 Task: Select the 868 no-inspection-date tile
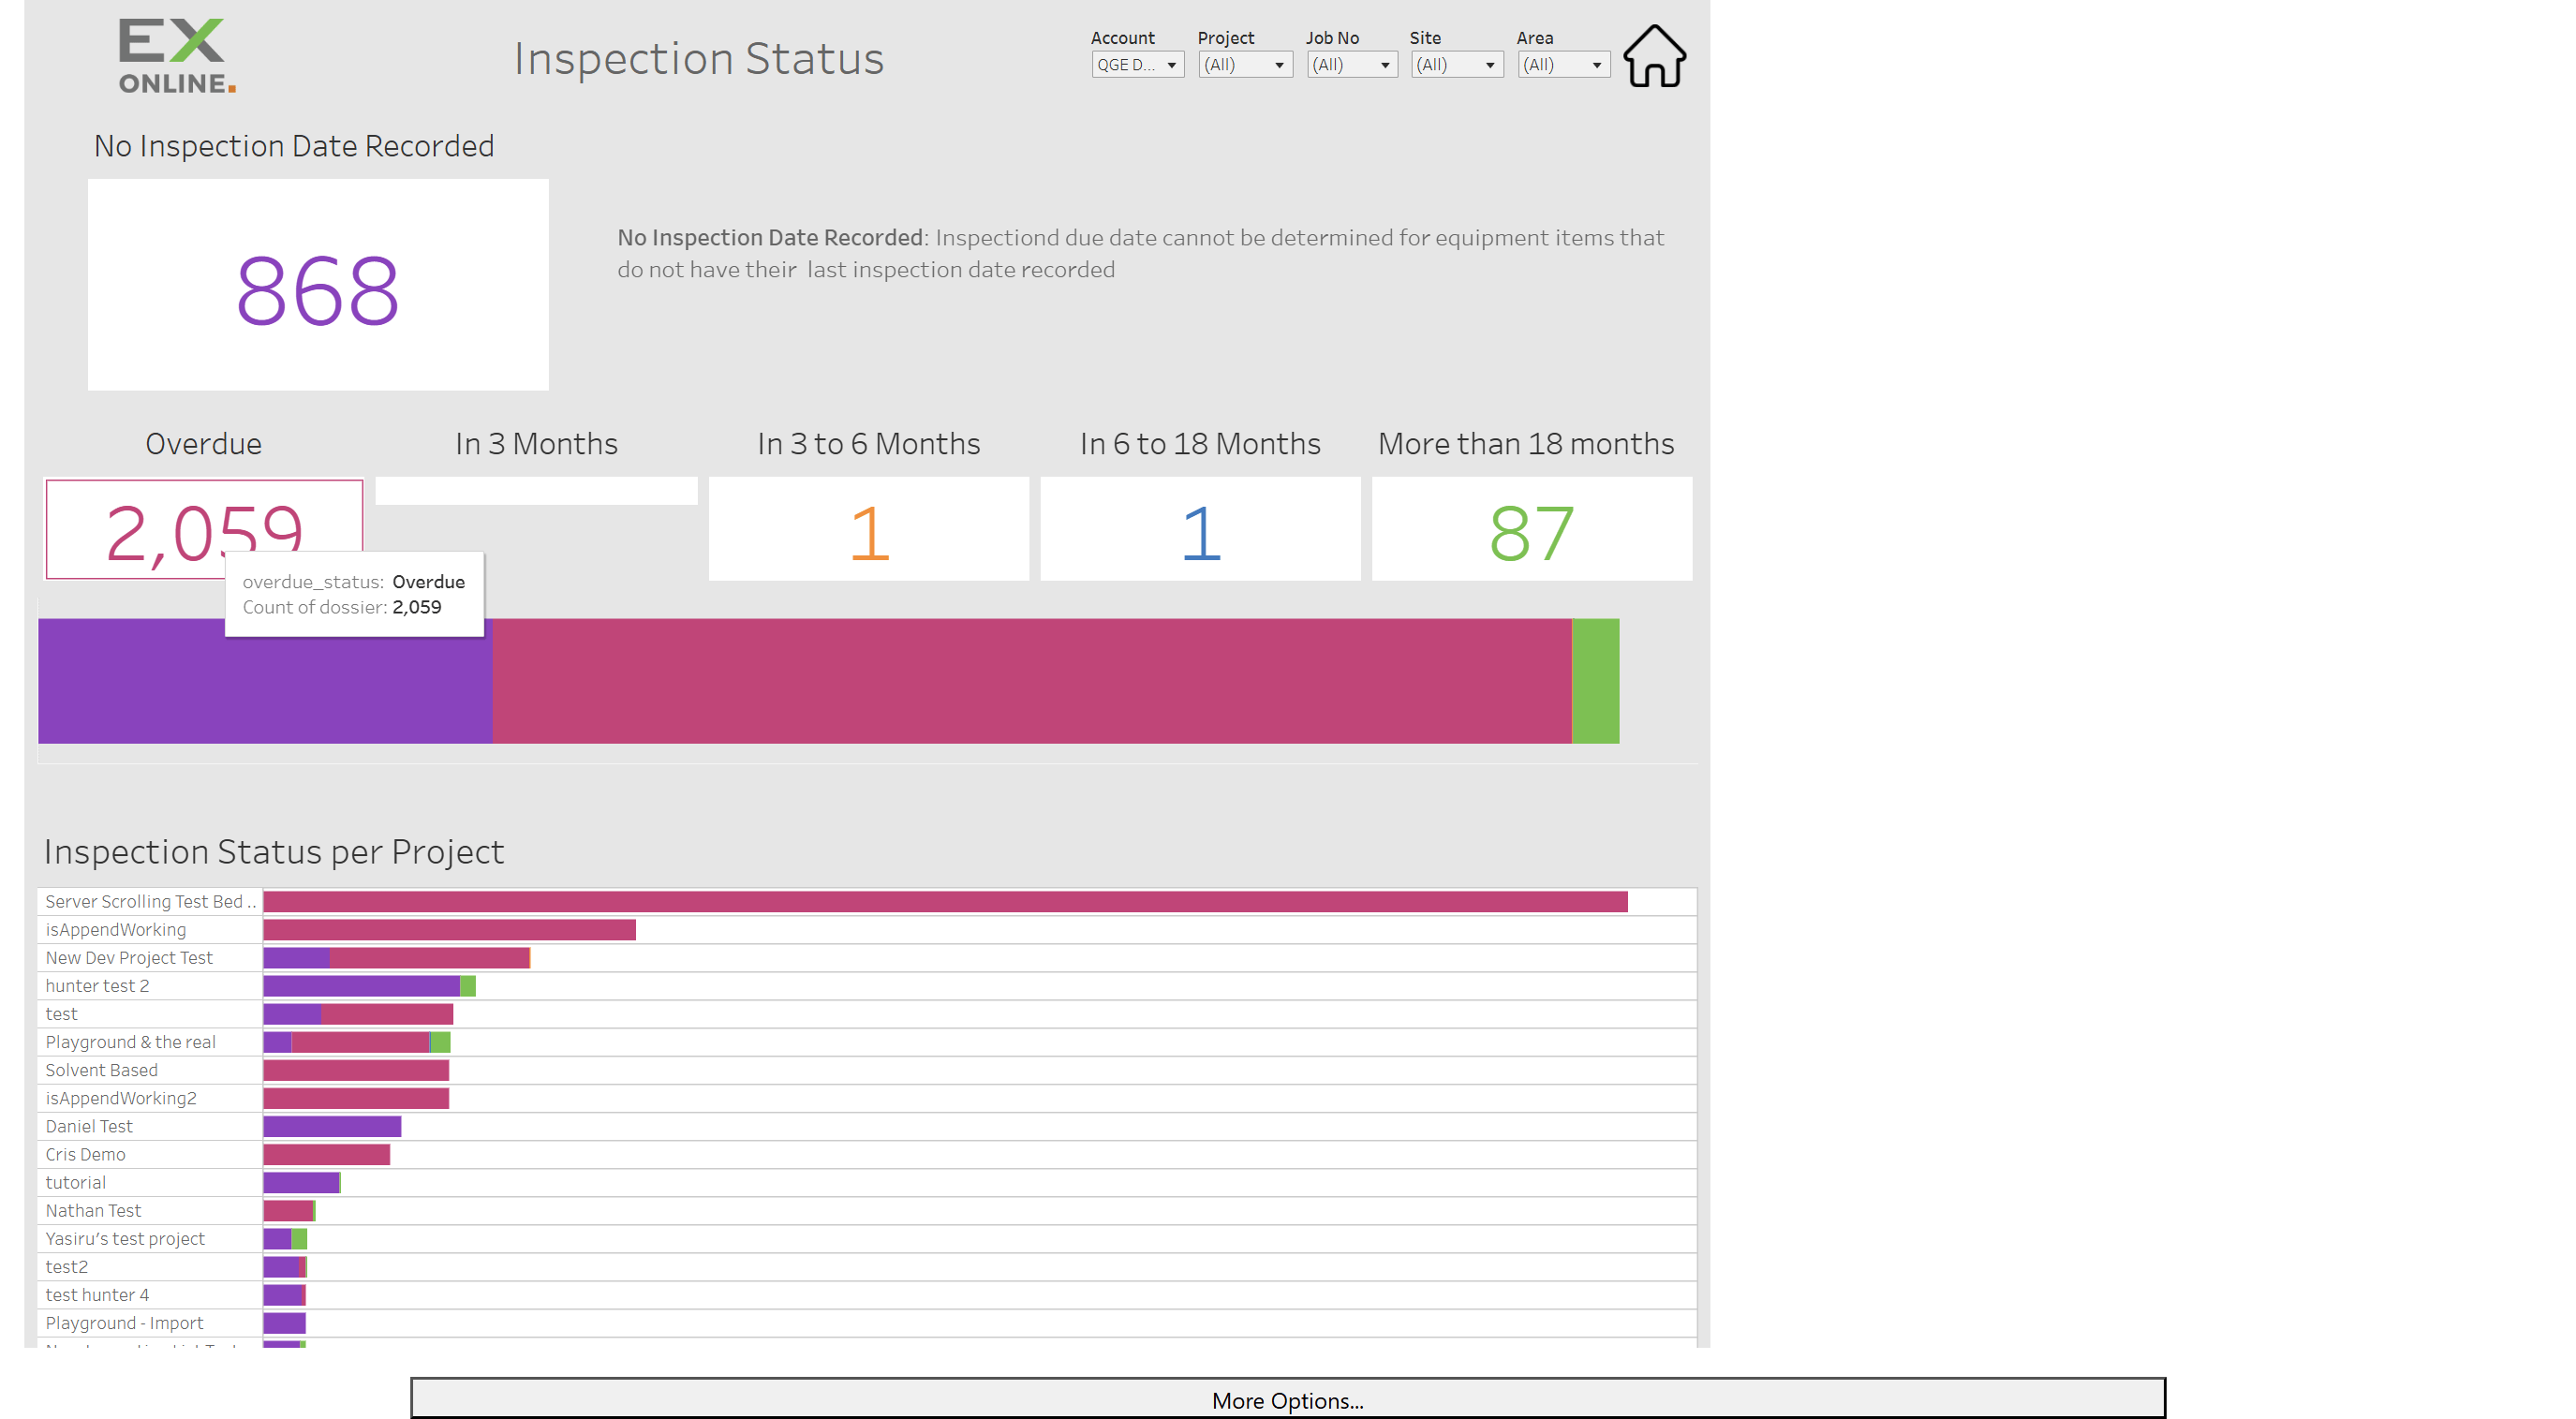point(318,285)
